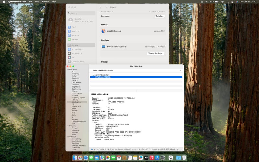Open Apple Music from the Dock
Image resolution: width=259 pixels, height=162 pixels.
[x=152, y=158]
